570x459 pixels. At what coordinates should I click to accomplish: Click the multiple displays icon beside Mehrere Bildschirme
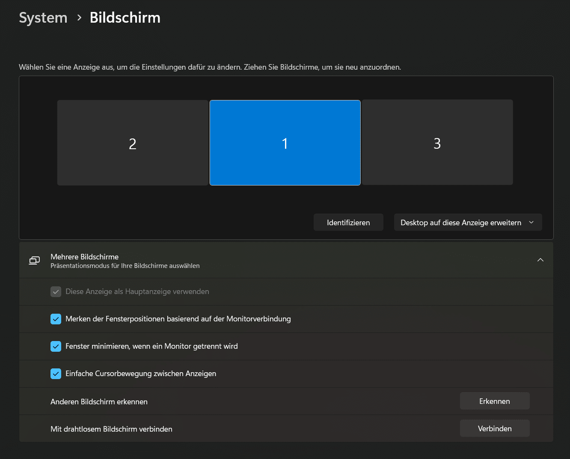[34, 260]
